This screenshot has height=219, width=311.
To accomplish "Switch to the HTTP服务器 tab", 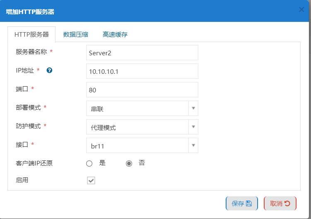I will tap(31, 34).
